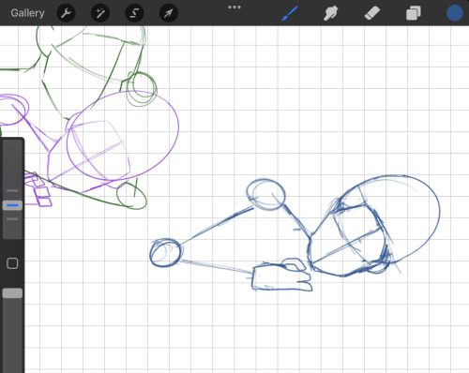Return to the Gallery
Image resolution: width=469 pixels, height=373 pixels.
[x=27, y=13]
